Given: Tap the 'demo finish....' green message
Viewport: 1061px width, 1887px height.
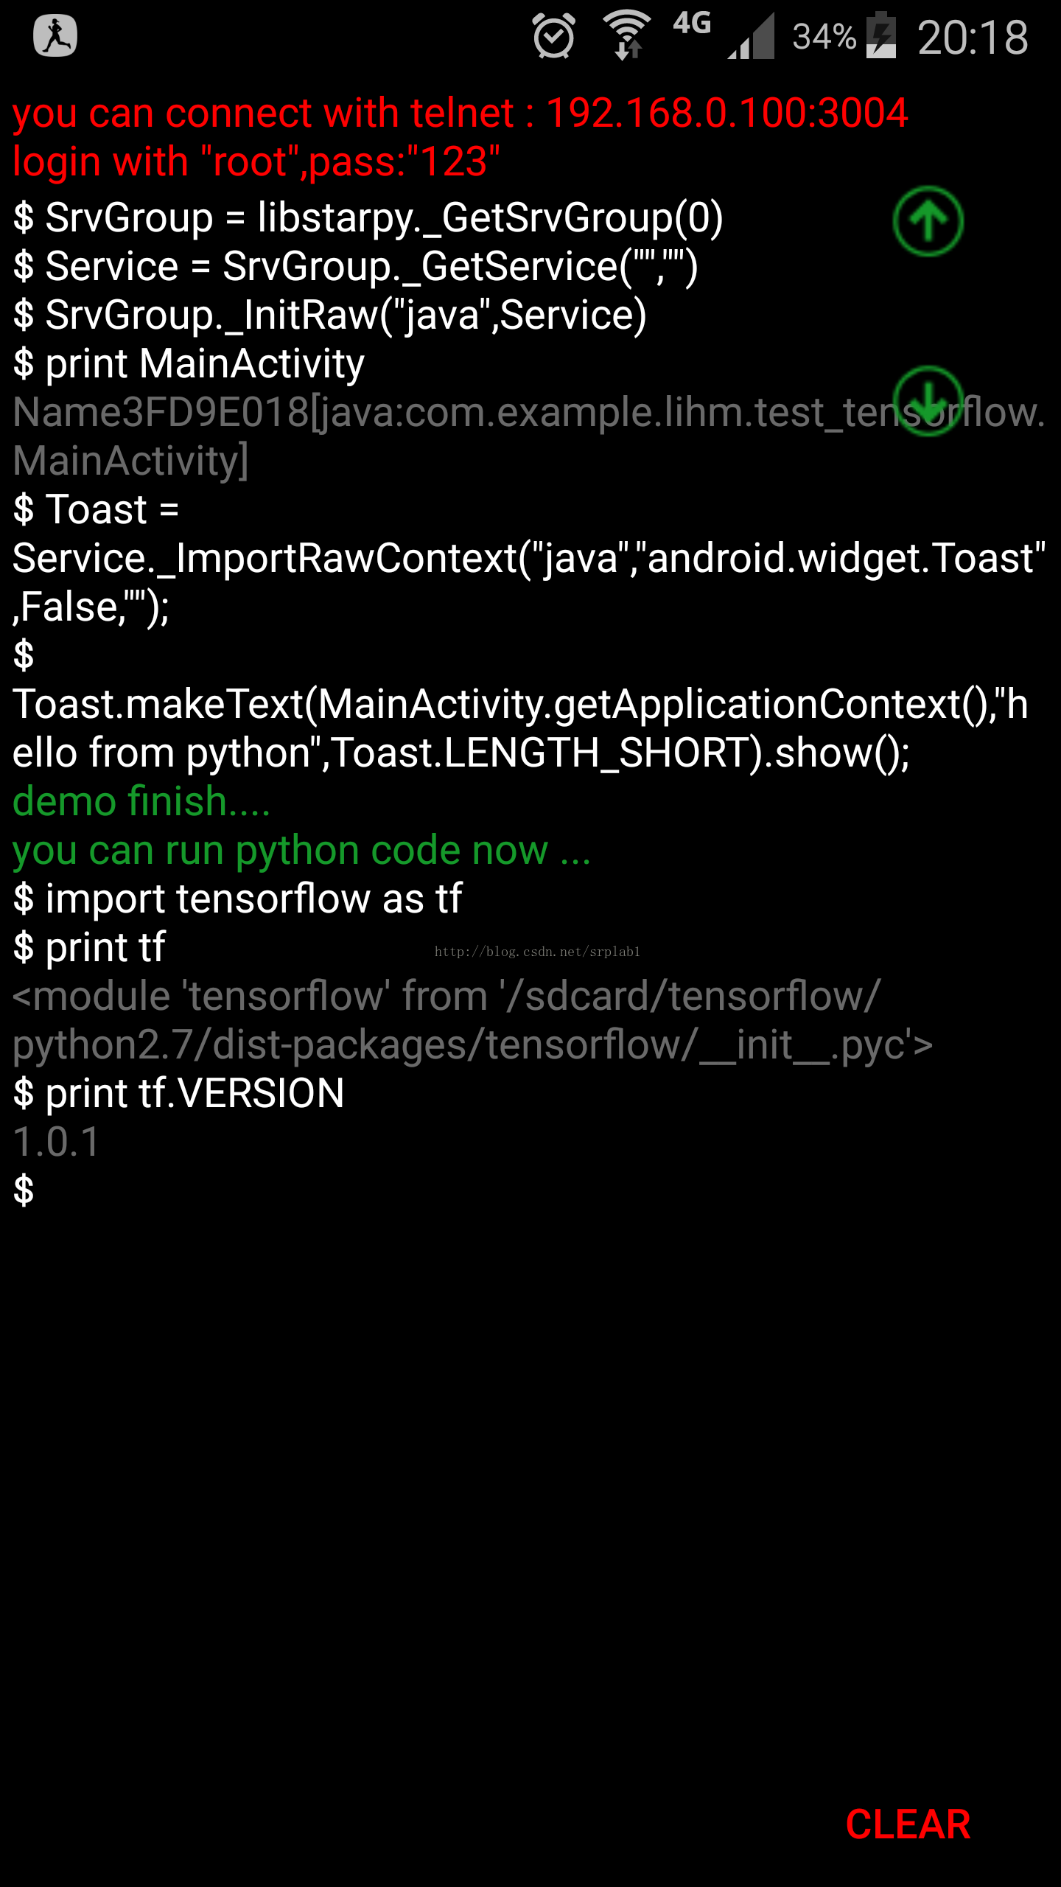Looking at the screenshot, I should click(141, 801).
